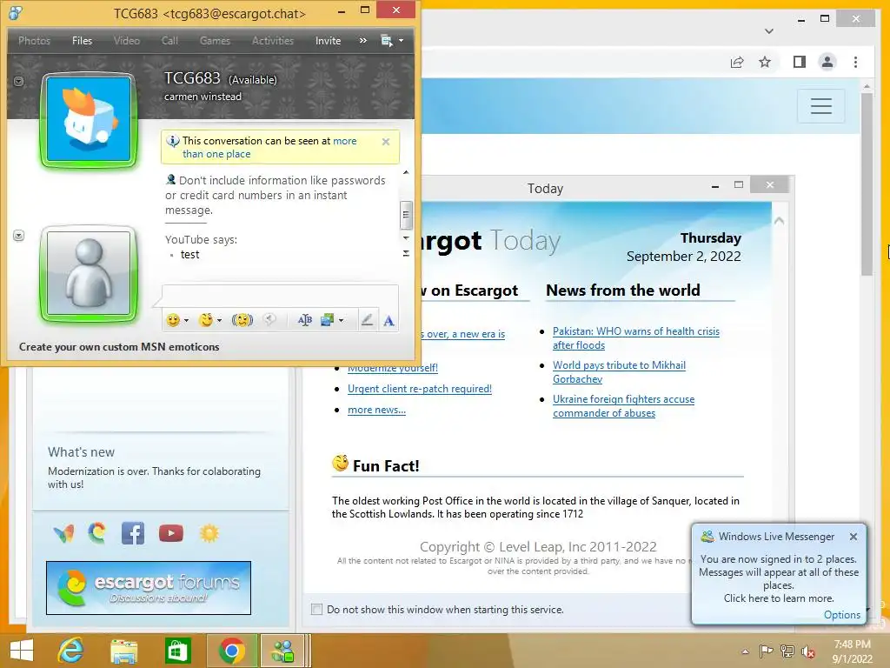The width and height of the screenshot is (890, 668).
Task: Close the Windows Live Messenger notification
Action: [853, 537]
